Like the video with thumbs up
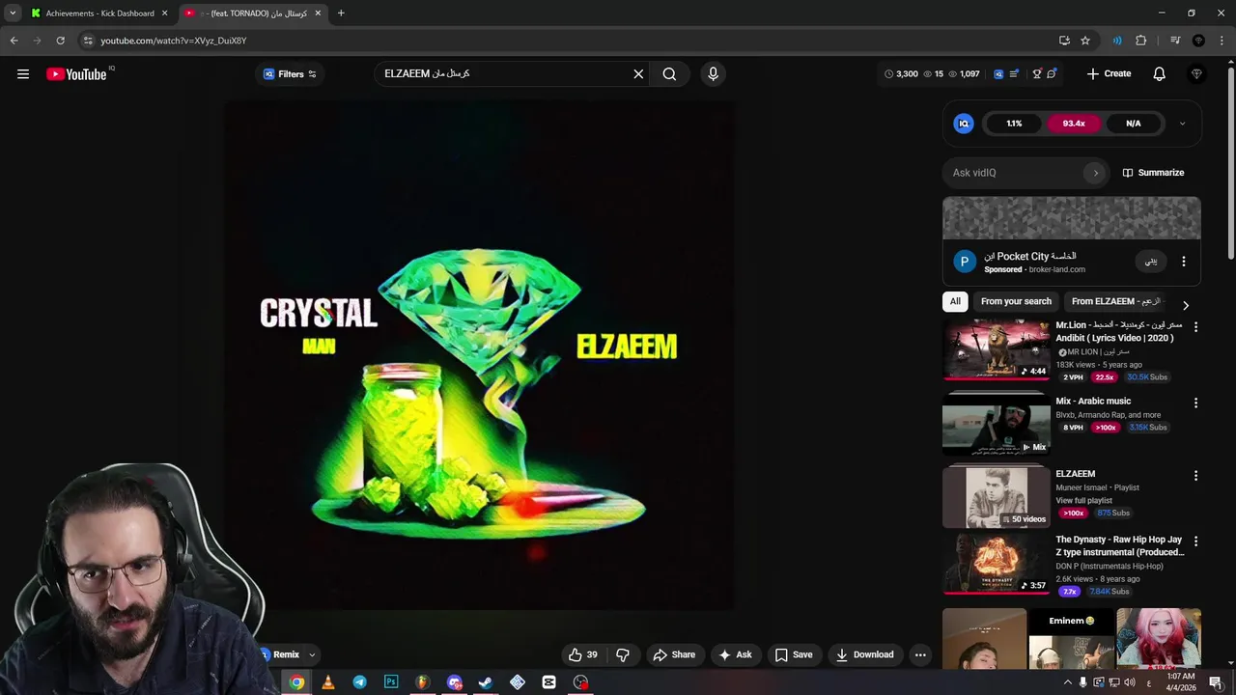Image resolution: width=1236 pixels, height=695 pixels. (x=582, y=654)
